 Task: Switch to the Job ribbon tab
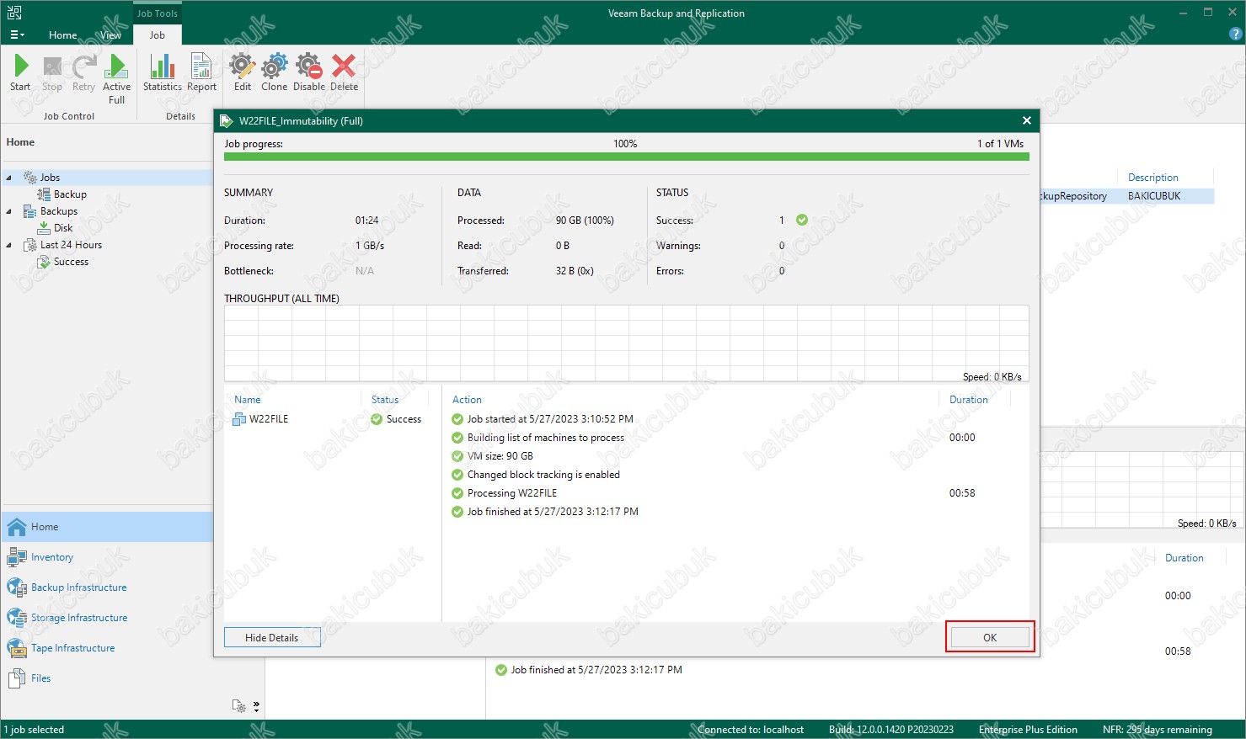pyautogui.click(x=158, y=35)
